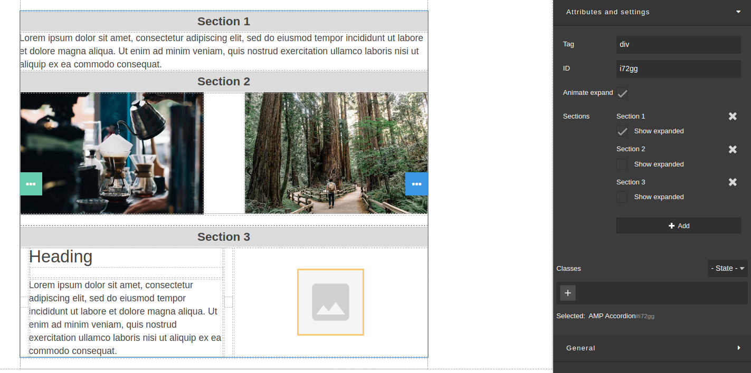Select the Lorem ipsum paragraph under Heading
The width and height of the screenshot is (751, 373).
pos(126,318)
